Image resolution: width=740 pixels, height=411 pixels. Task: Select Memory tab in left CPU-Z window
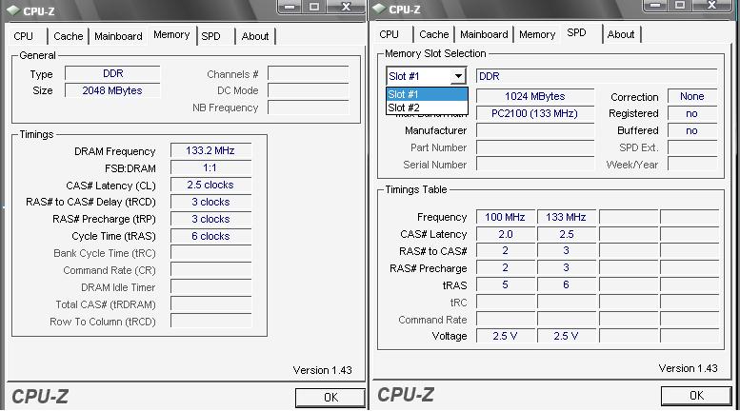tap(171, 35)
